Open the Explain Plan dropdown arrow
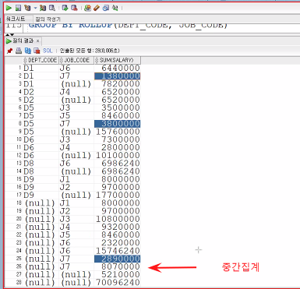 [x=35, y=8]
